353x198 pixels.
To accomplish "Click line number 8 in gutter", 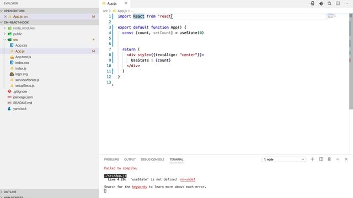I will coord(110,55).
